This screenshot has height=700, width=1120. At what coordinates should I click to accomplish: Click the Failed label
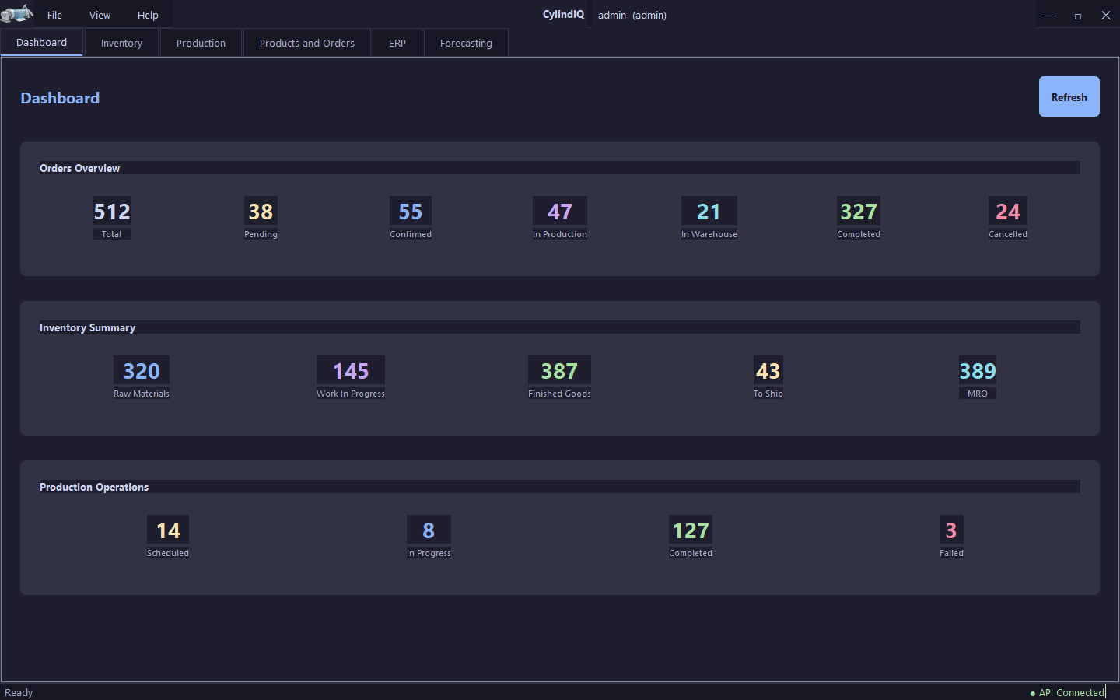pyautogui.click(x=951, y=553)
